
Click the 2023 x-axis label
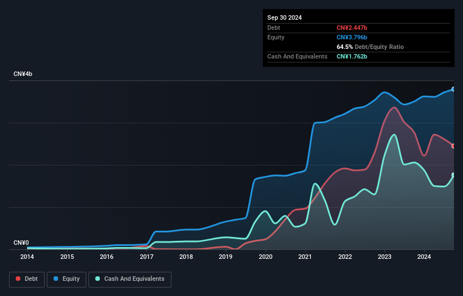click(385, 257)
